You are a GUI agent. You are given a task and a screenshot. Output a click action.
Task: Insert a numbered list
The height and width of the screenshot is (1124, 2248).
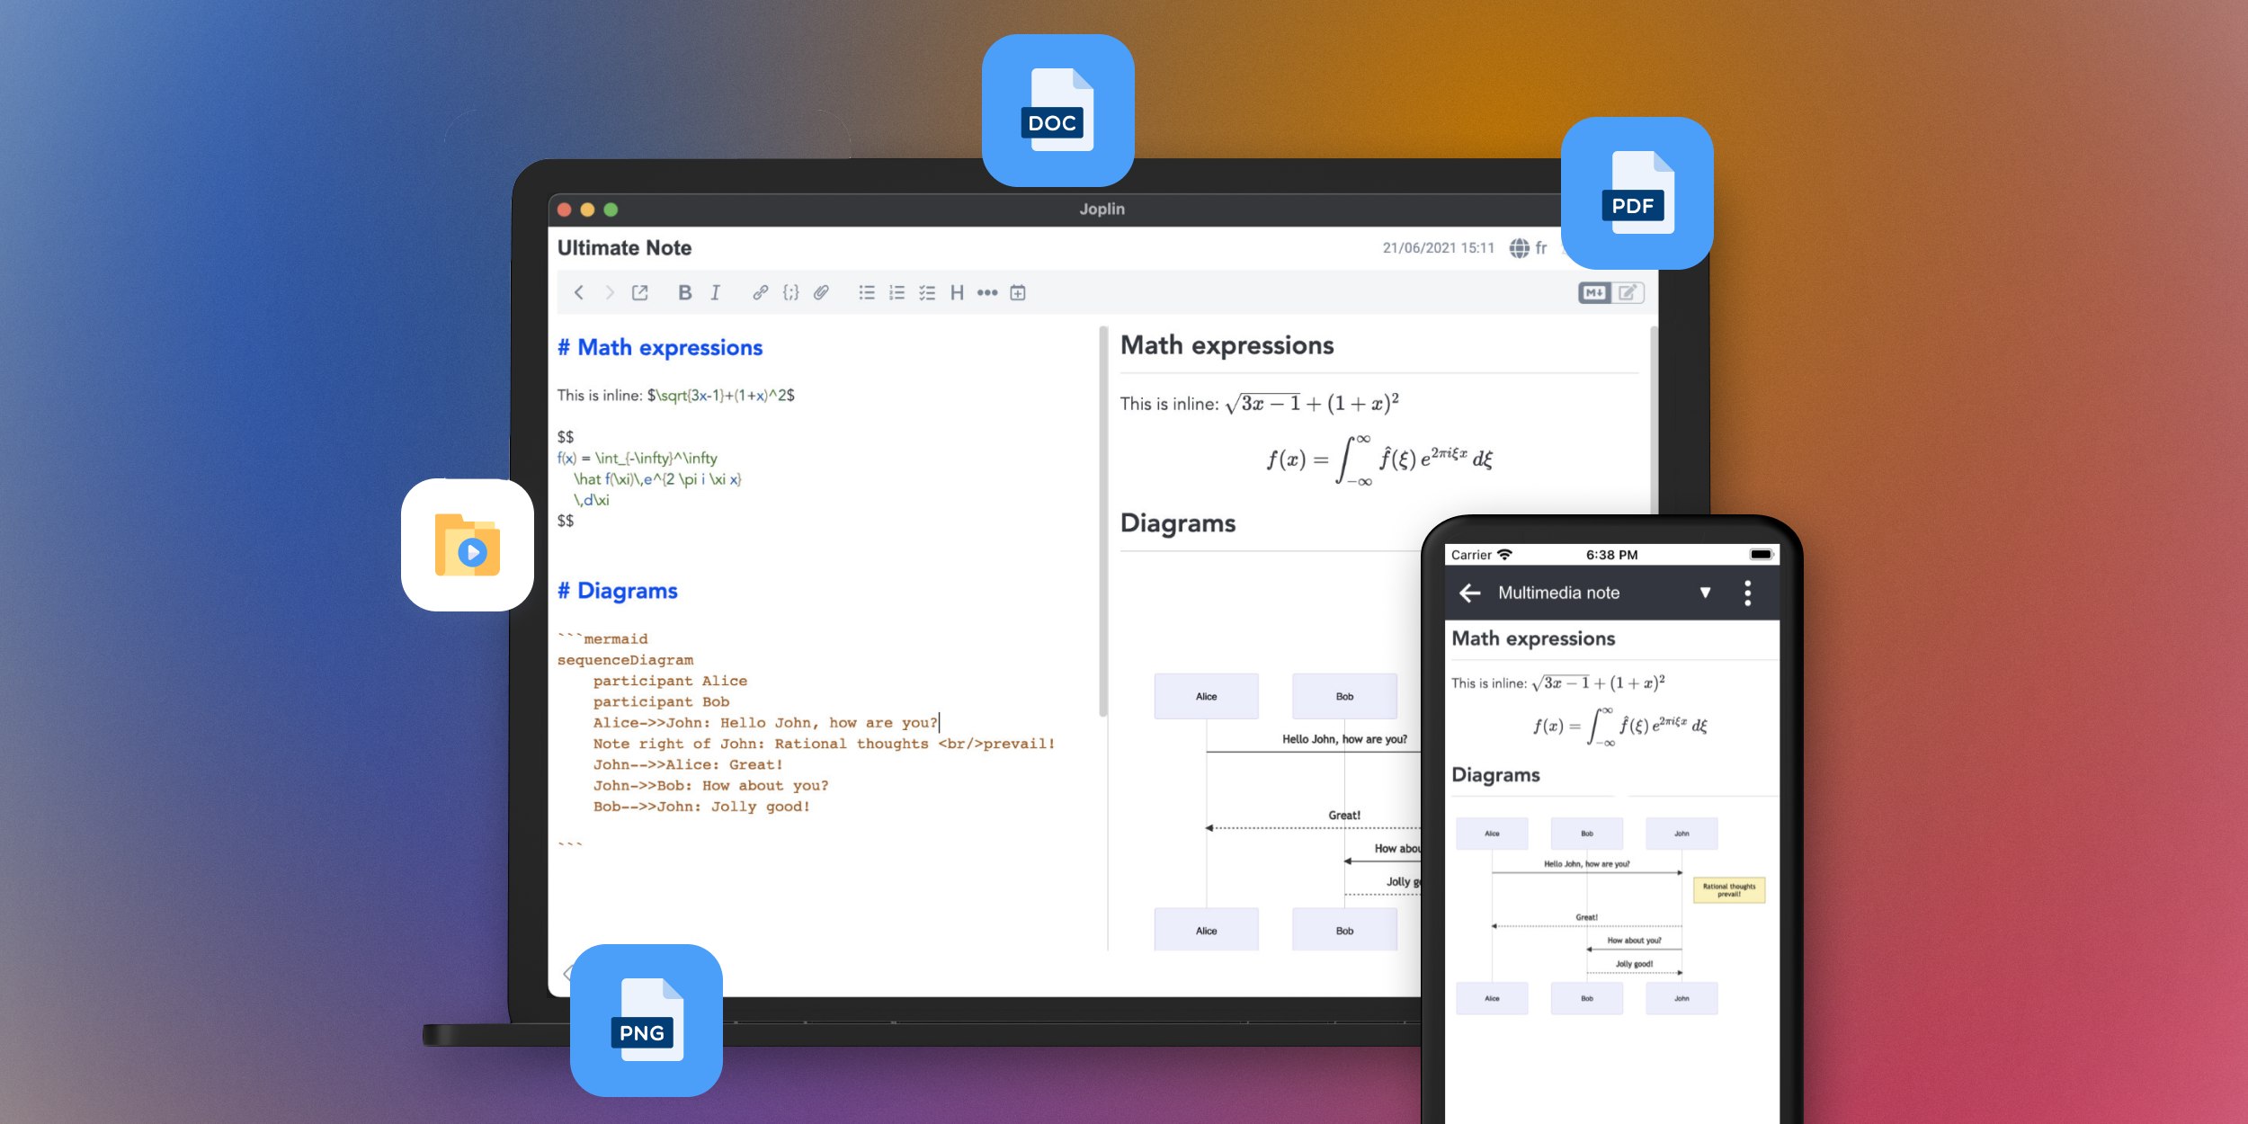[897, 292]
